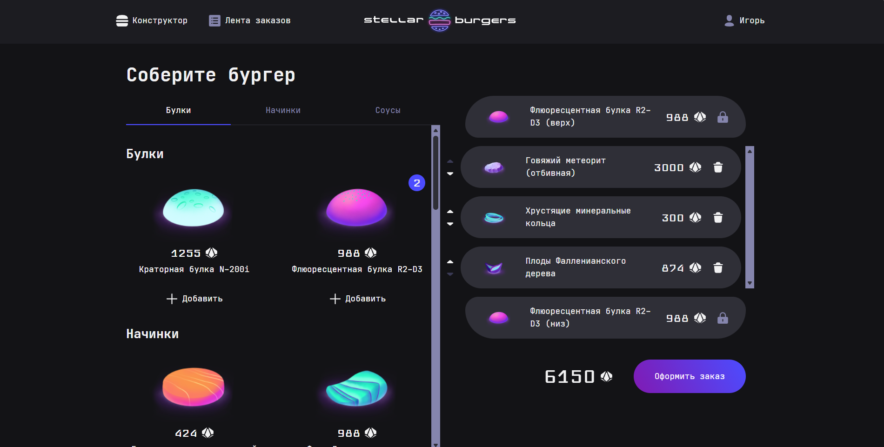Click currency icon beside 1255 price

pyautogui.click(x=212, y=253)
